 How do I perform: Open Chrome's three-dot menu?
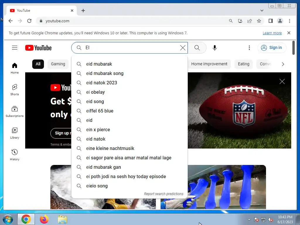coord(289,21)
